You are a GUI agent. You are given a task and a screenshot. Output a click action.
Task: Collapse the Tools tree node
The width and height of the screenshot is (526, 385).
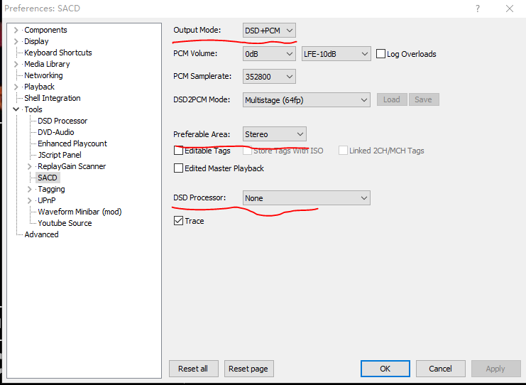pyautogui.click(x=16, y=109)
